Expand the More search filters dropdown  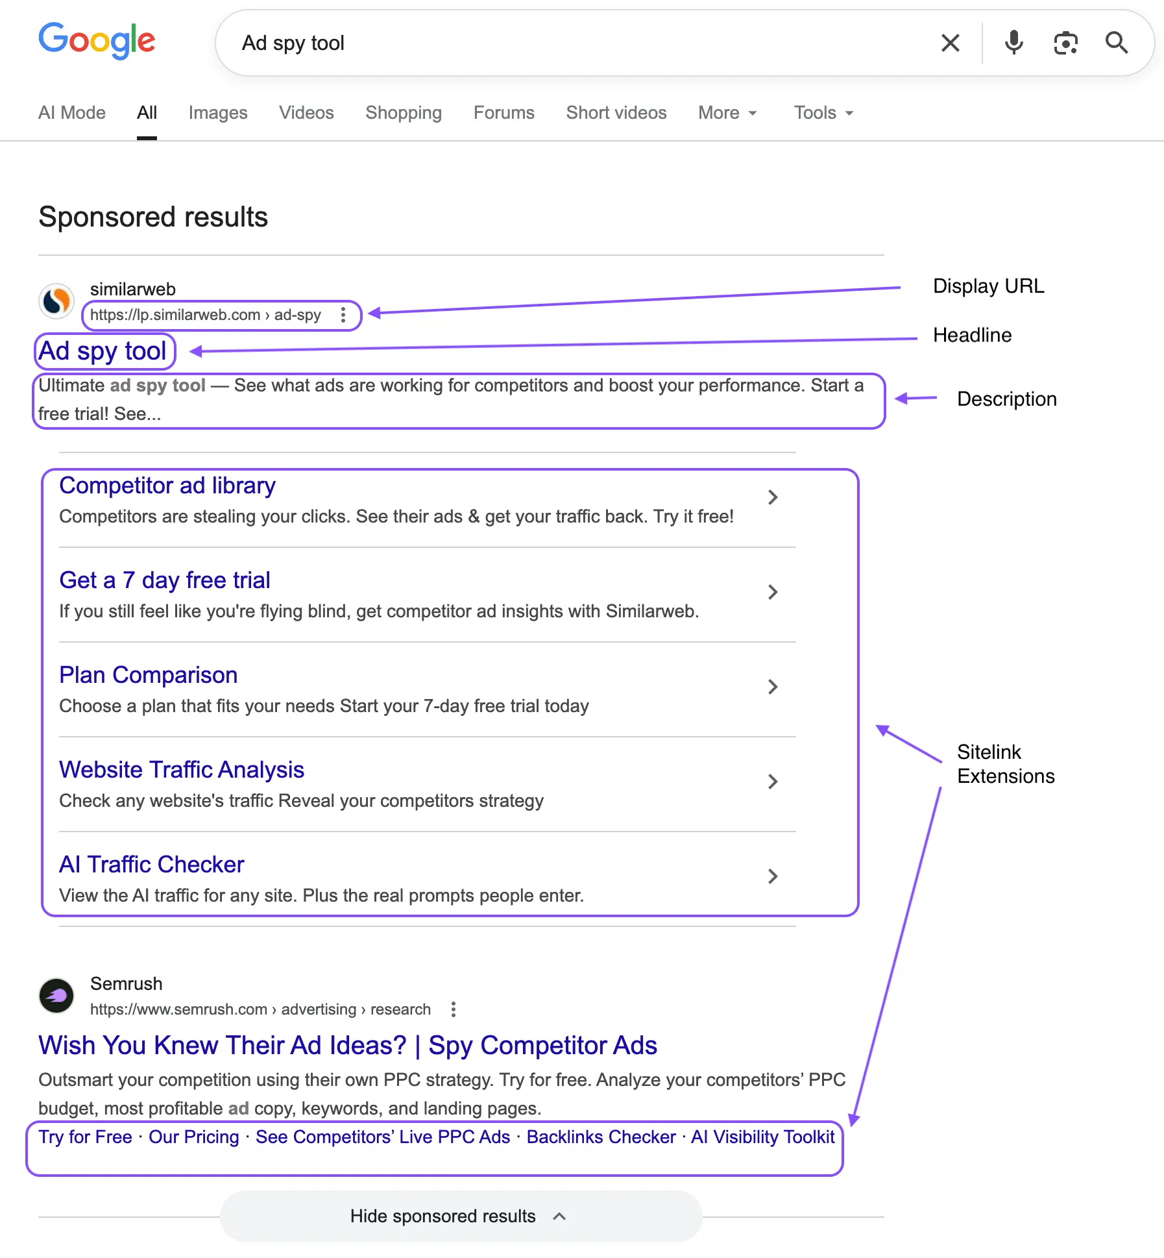click(727, 113)
